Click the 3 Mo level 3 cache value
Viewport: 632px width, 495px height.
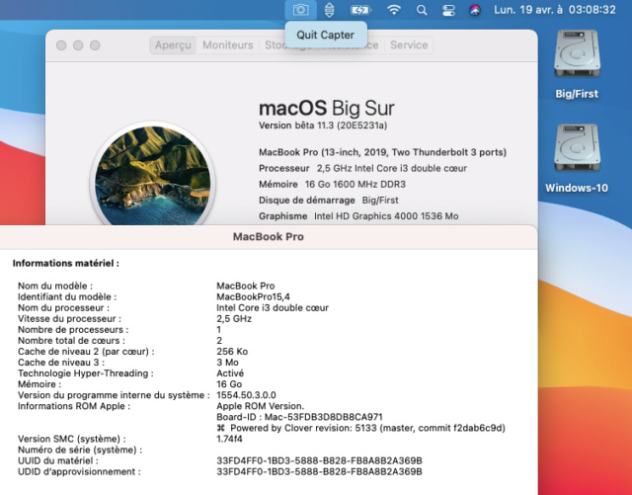[x=227, y=363]
